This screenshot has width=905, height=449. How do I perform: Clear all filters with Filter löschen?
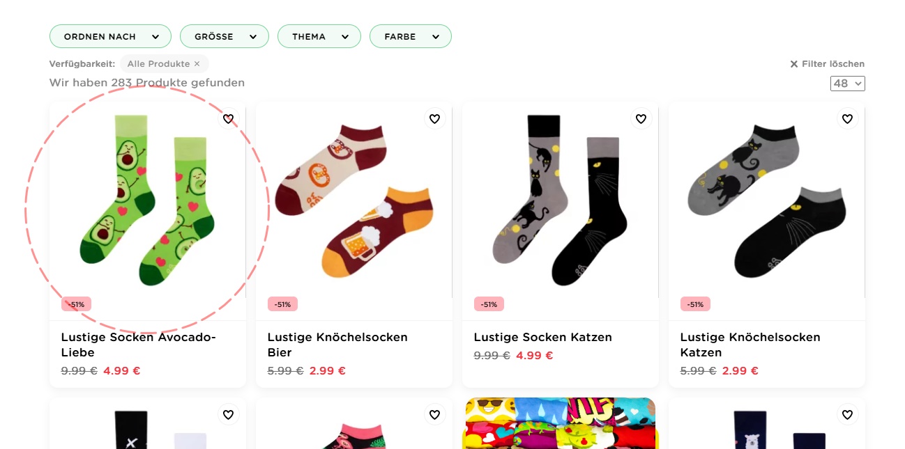pos(827,64)
